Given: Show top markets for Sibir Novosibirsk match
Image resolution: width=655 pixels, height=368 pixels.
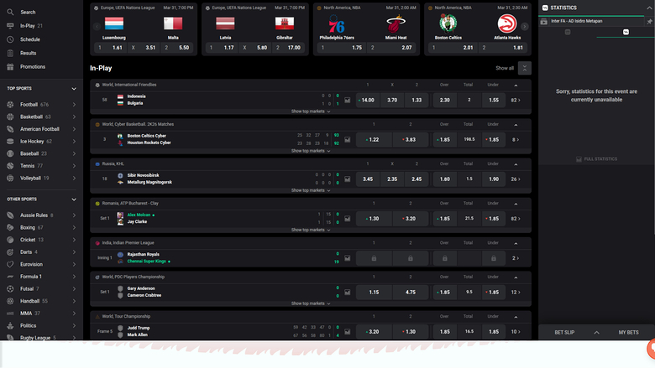Looking at the screenshot, I should (x=311, y=190).
